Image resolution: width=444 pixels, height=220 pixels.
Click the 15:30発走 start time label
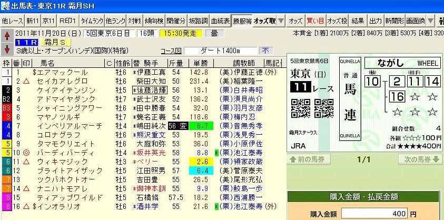point(181,34)
